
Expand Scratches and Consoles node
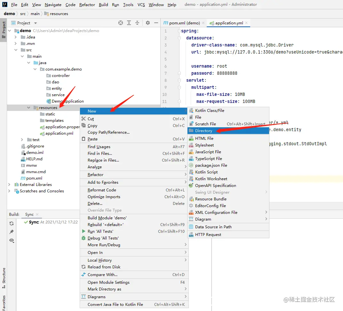coord(9,191)
